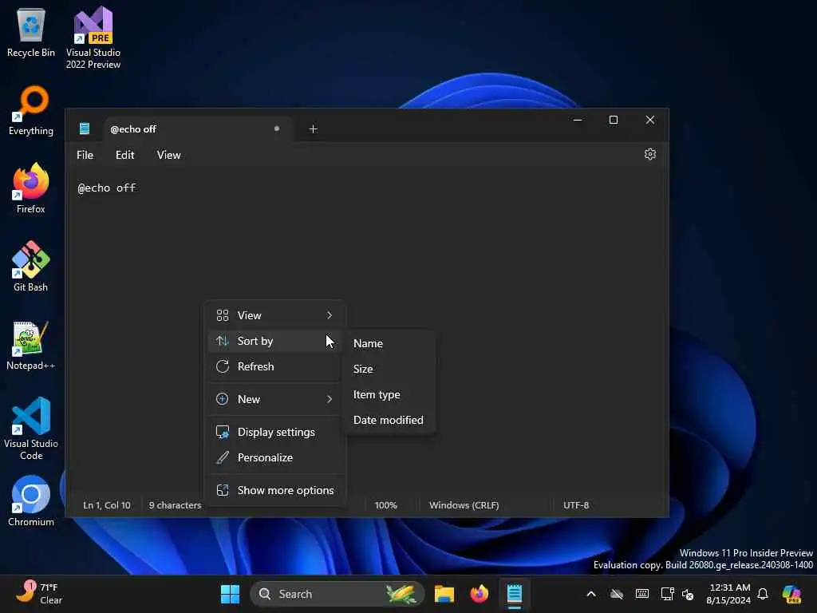Image resolution: width=817 pixels, height=613 pixels.
Task: Minimize the Notepad window
Action: 578,120
